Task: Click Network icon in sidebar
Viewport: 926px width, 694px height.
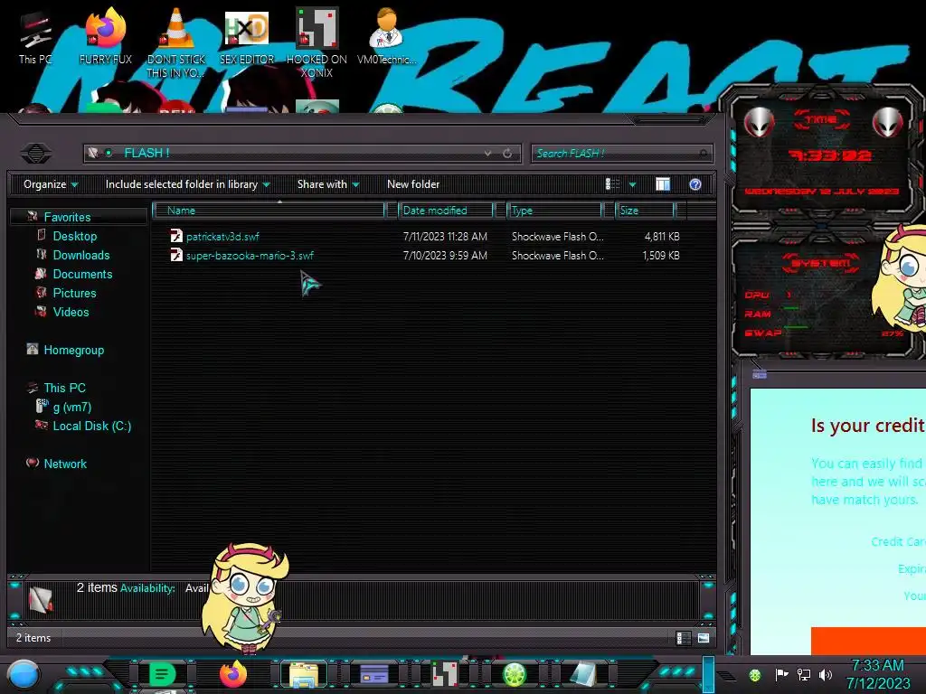Action: 33,464
